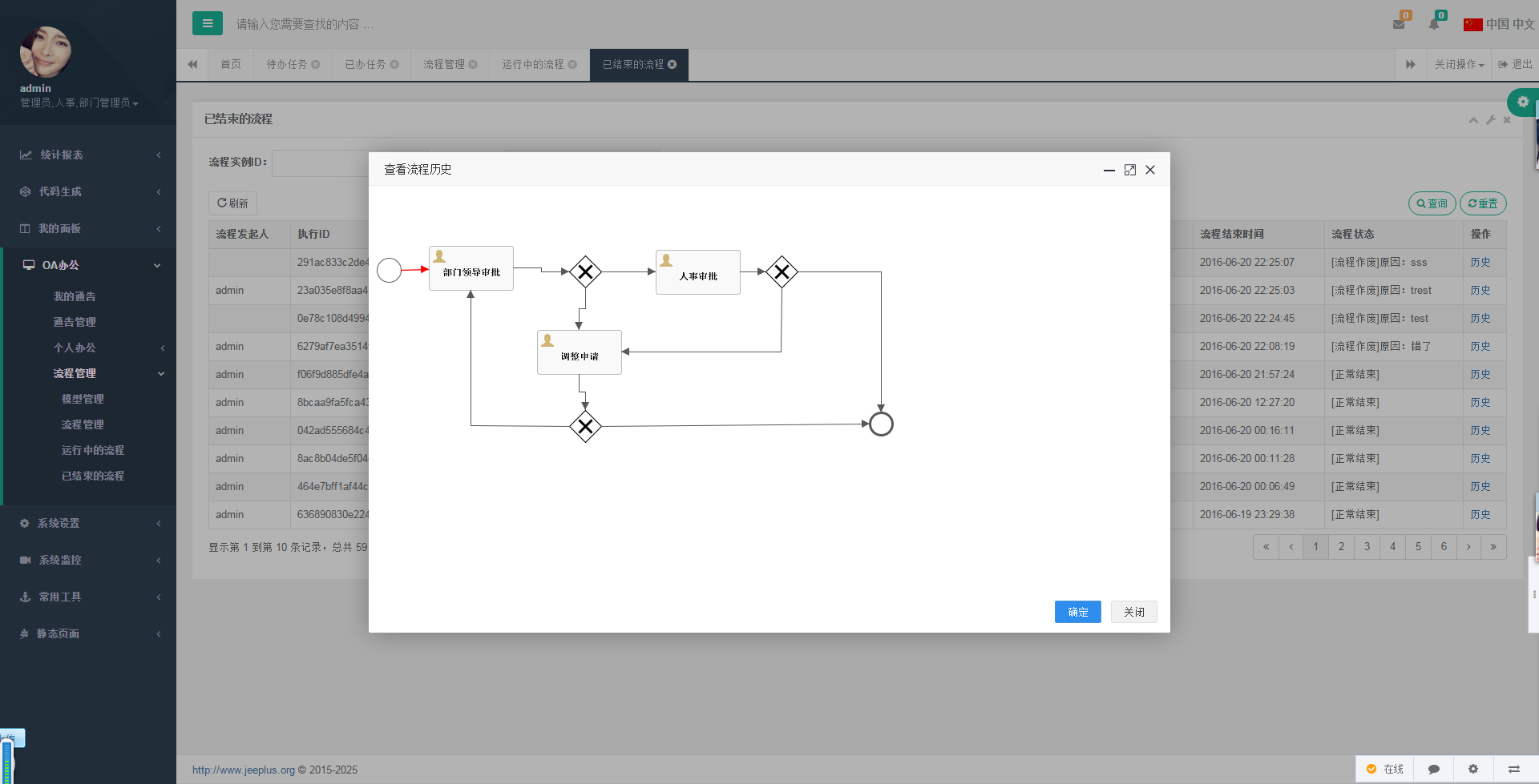Click the admin avatar picture
Image resolution: width=1539 pixels, height=784 pixels.
click(46, 52)
